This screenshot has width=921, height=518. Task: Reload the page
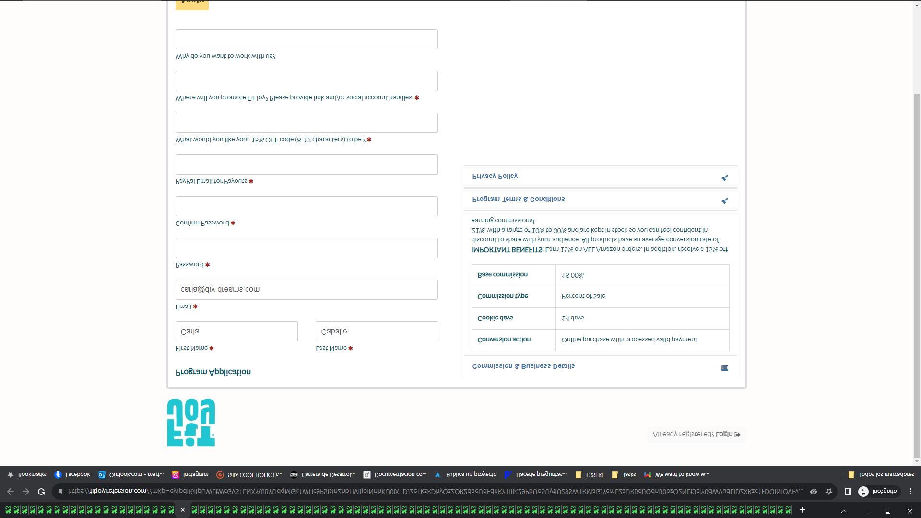click(x=41, y=492)
